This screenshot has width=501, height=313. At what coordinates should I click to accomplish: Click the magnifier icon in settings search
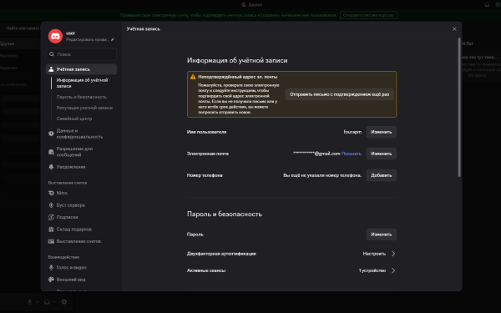[52, 54]
